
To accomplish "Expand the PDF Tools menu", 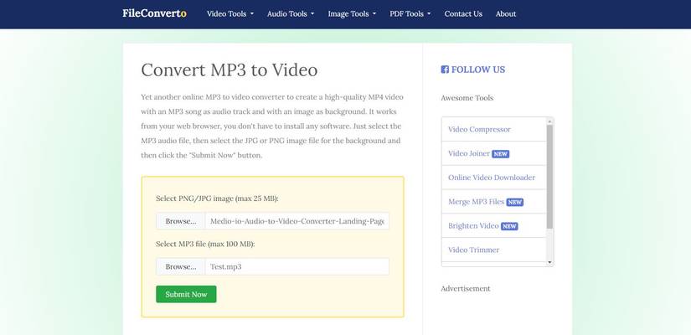I will pyautogui.click(x=410, y=13).
